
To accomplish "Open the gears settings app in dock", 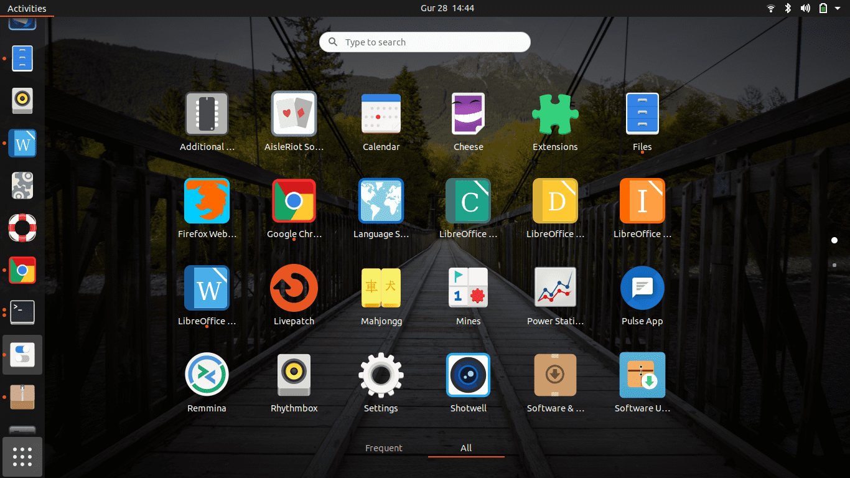I will pyautogui.click(x=22, y=185).
